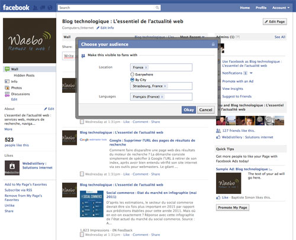Confirm audience with the Okay button

(189, 110)
